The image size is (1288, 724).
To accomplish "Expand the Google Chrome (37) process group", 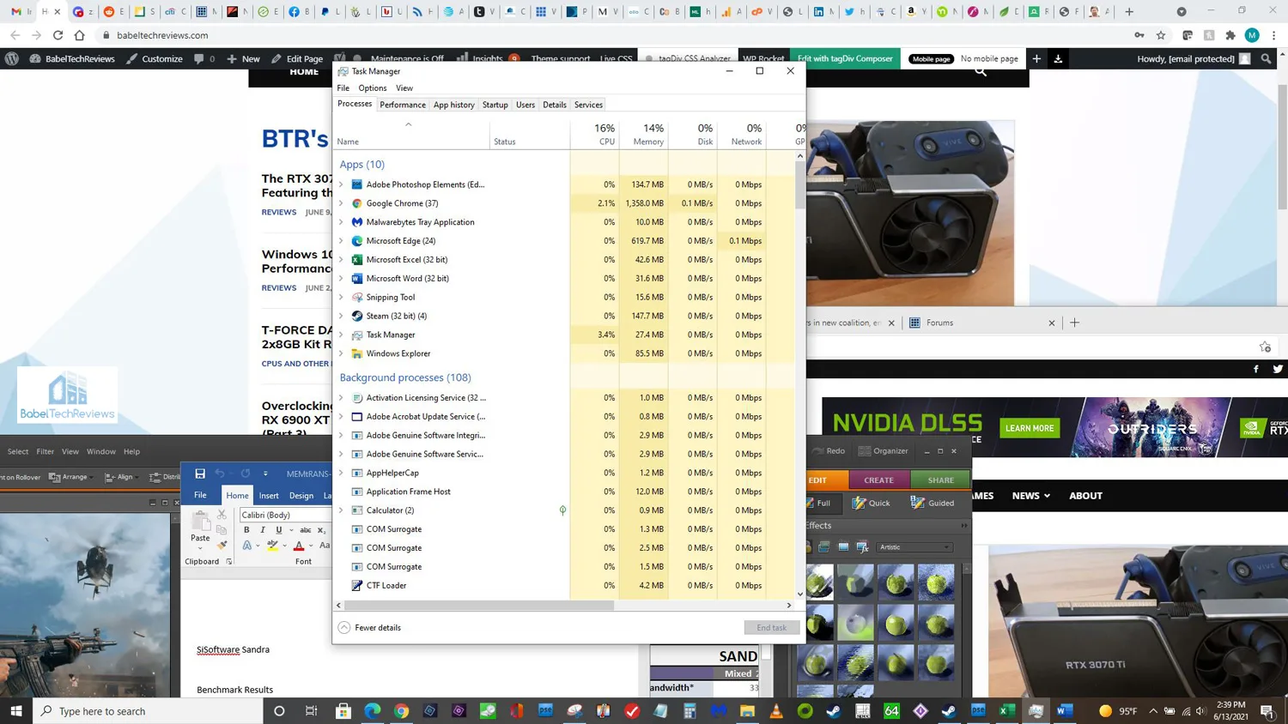I will click(341, 203).
